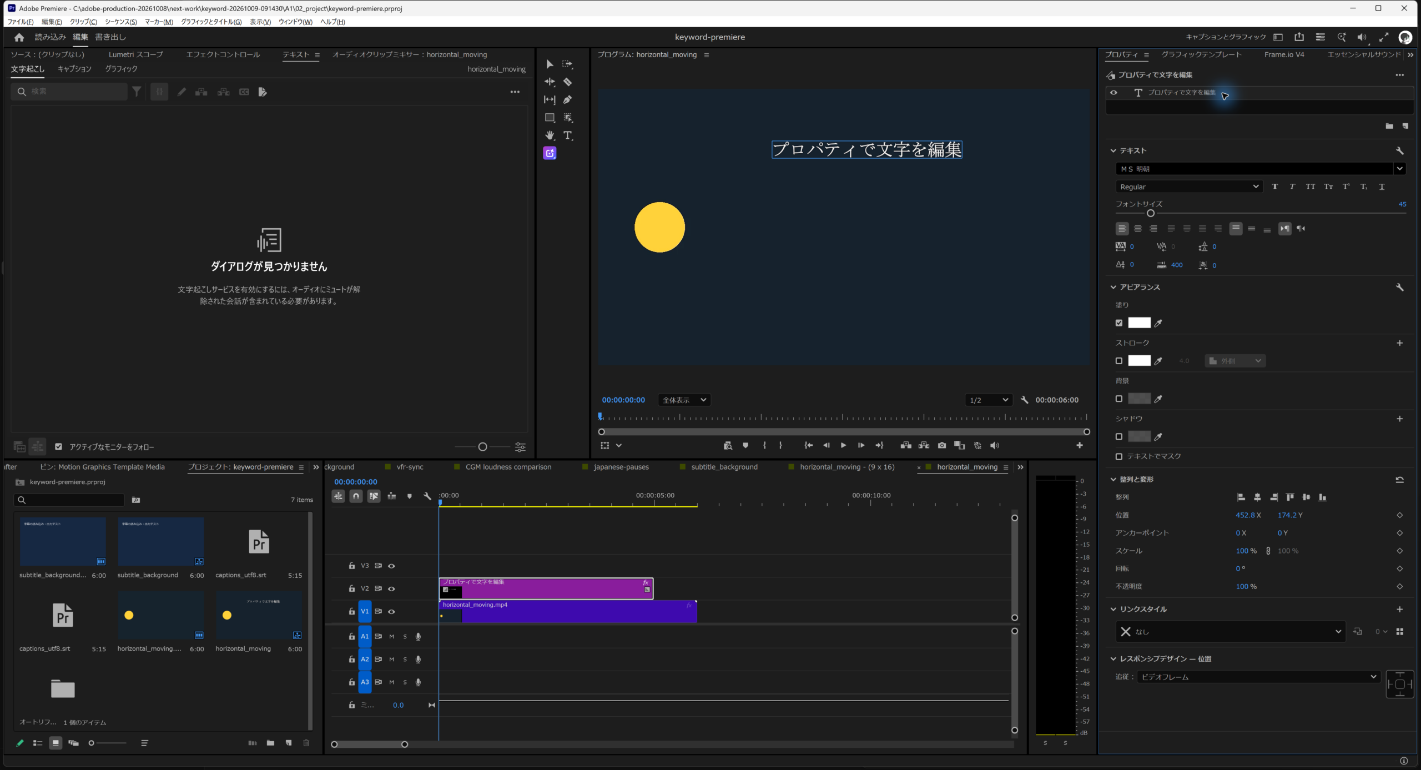
Task: Click All Caps text style icon
Action: click(1311, 187)
